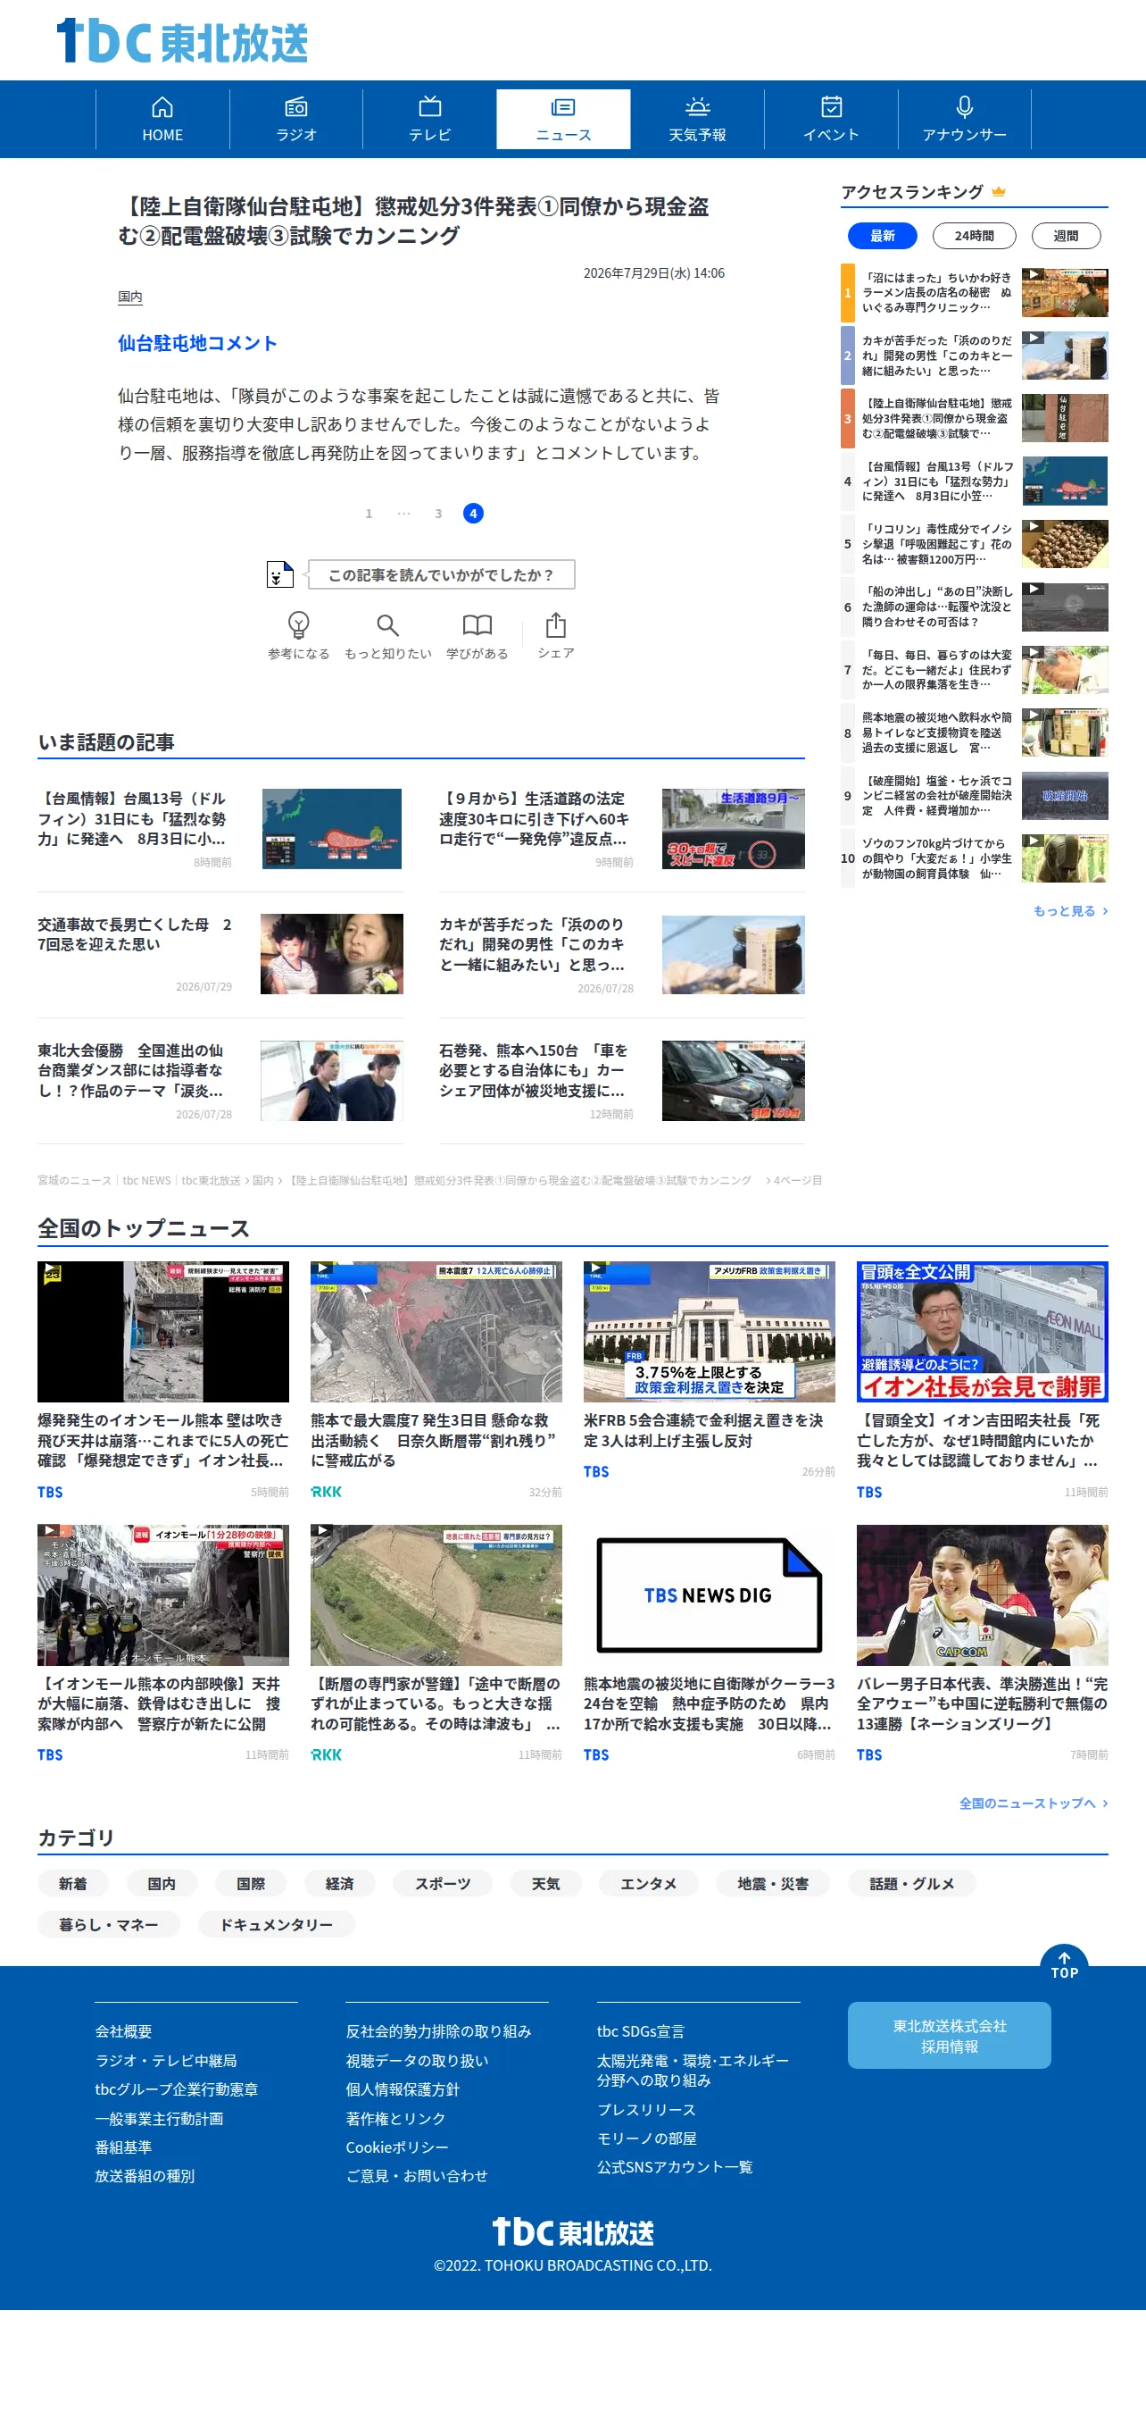This screenshot has height=2419, width=1146.
Task: Click the HOME house icon
Action: click(x=162, y=107)
